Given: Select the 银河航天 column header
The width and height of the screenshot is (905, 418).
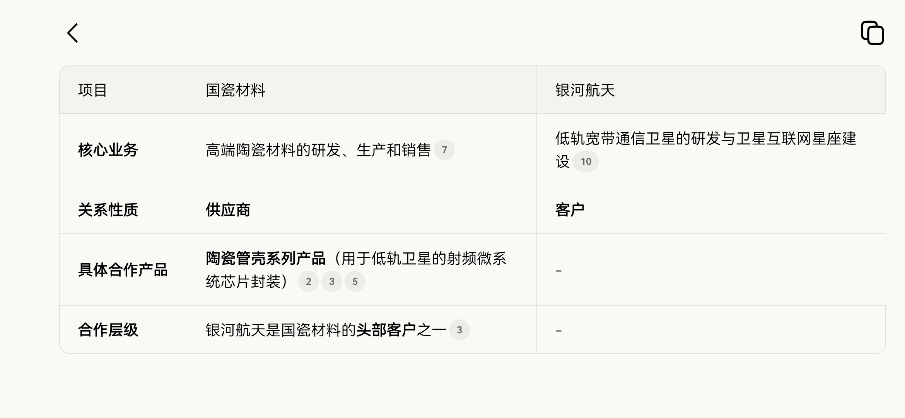Looking at the screenshot, I should [x=585, y=90].
